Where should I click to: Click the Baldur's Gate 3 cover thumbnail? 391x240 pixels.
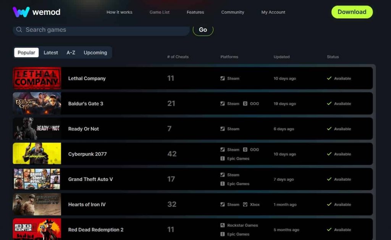(37, 104)
